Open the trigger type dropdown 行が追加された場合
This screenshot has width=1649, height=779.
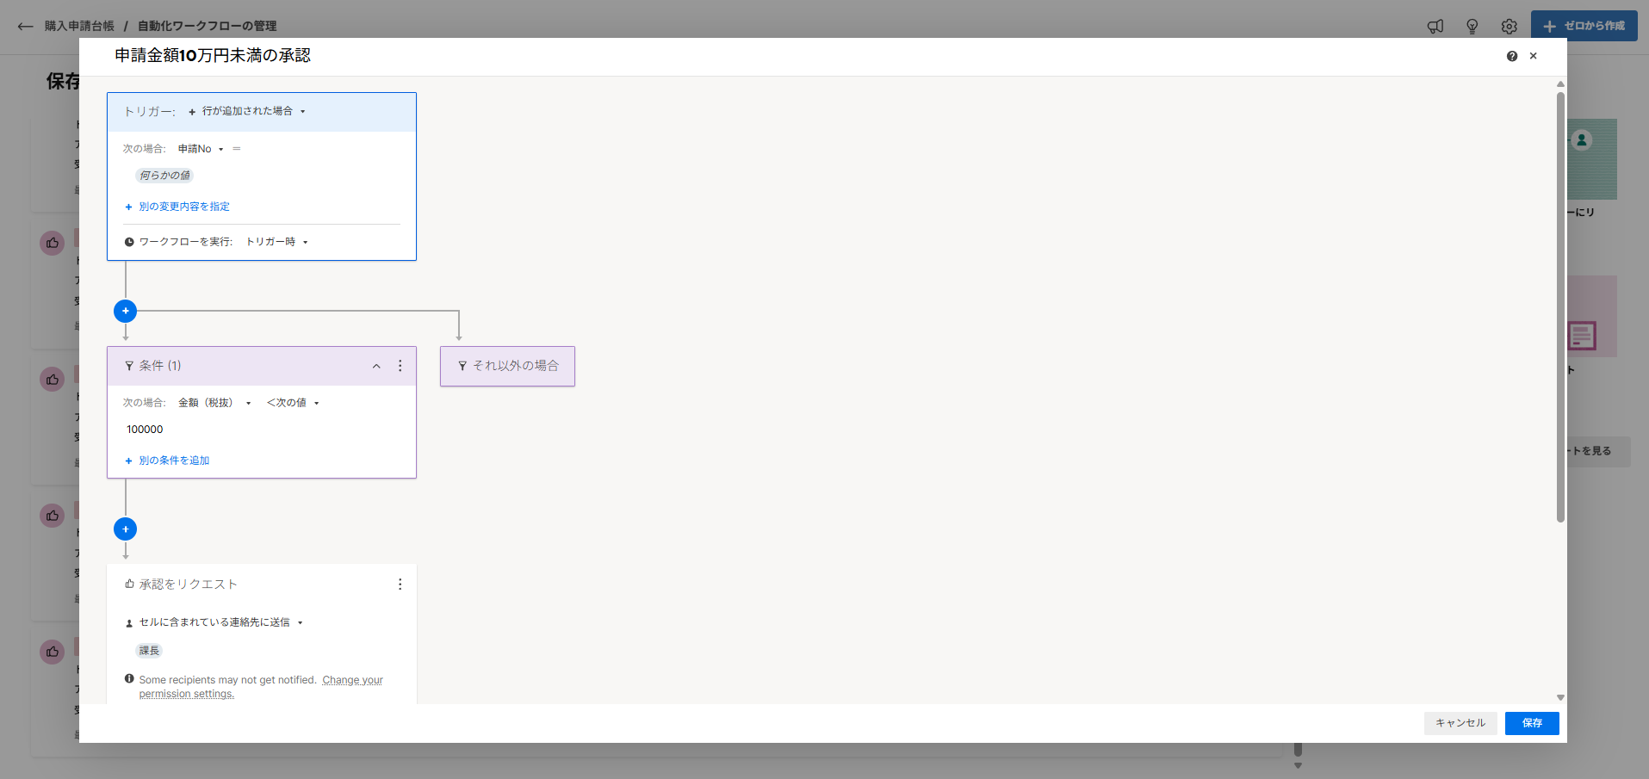click(x=247, y=111)
